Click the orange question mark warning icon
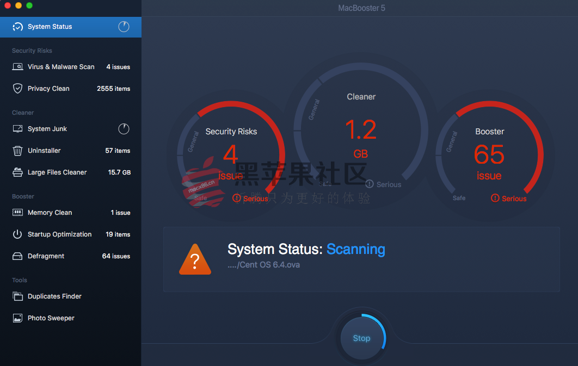The height and width of the screenshot is (366, 578). coord(195,259)
